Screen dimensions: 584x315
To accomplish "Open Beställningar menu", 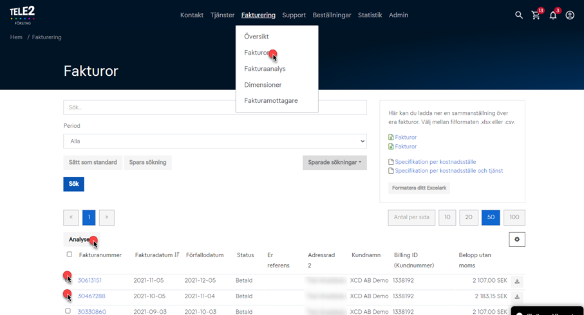I will (x=332, y=15).
